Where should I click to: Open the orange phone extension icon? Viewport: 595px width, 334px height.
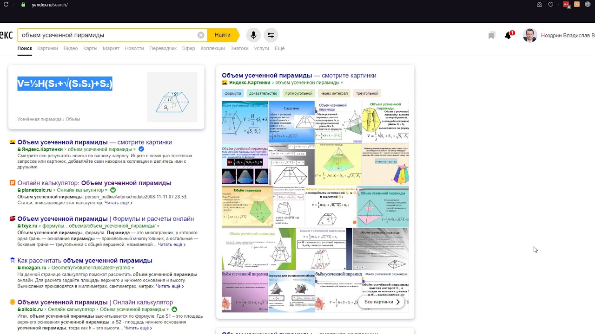coord(577,5)
